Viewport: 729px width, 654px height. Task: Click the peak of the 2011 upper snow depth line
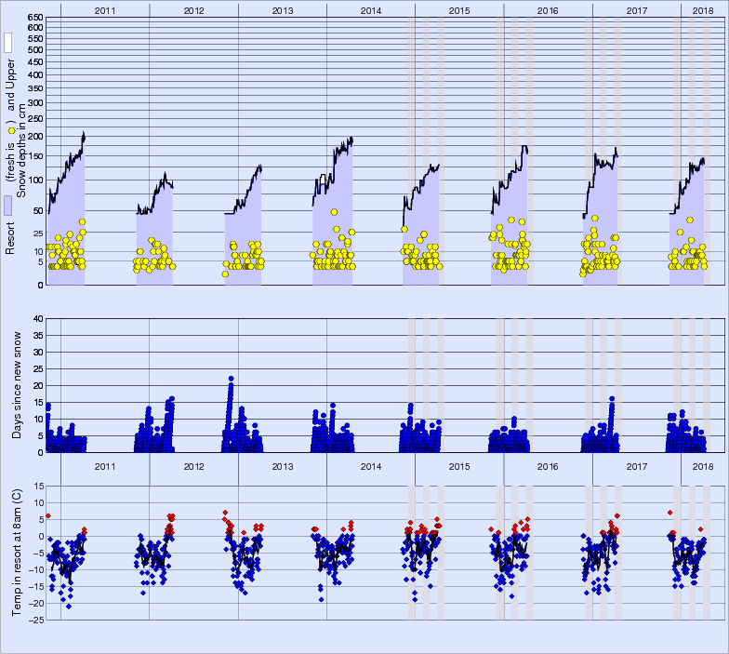pos(84,133)
